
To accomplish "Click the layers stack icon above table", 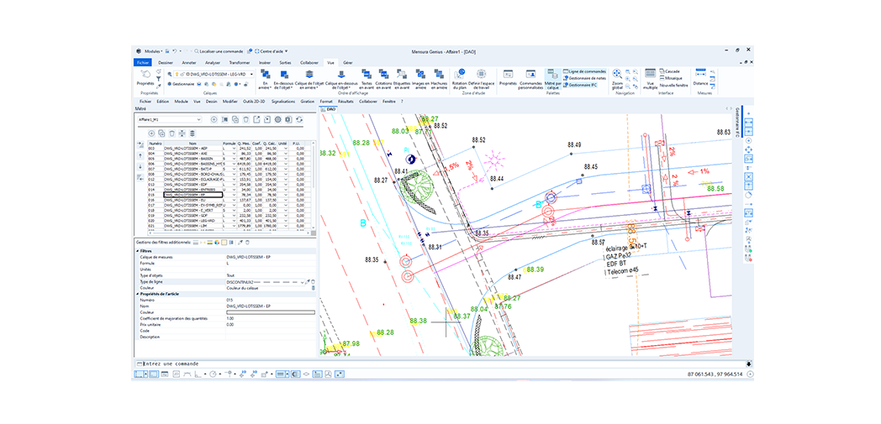I will point(193,133).
